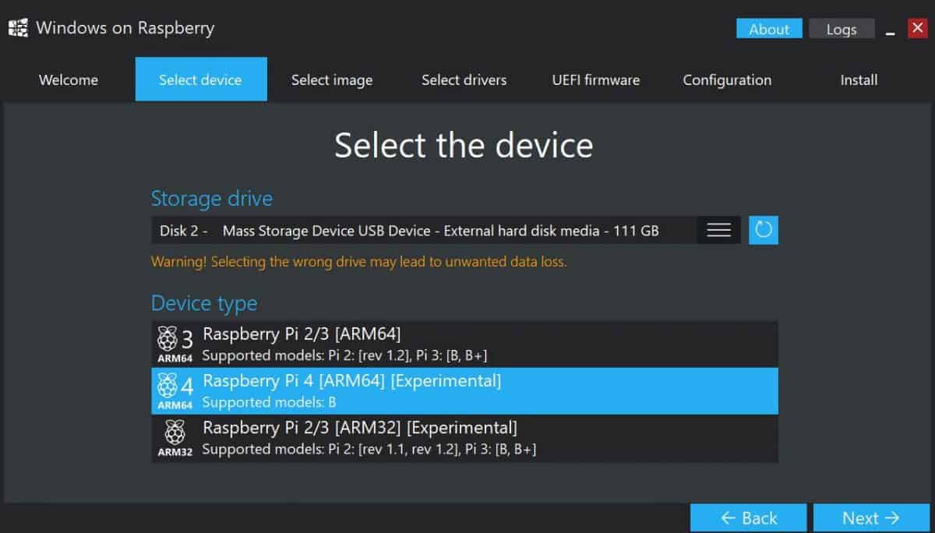Switch to the Configuration tab
The width and height of the screenshot is (935, 533).
(727, 79)
